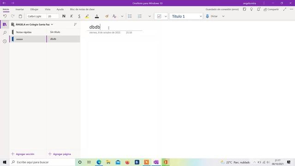Open the dbdb page
Viewport: 295px width, 166px height.
(x=64, y=39)
